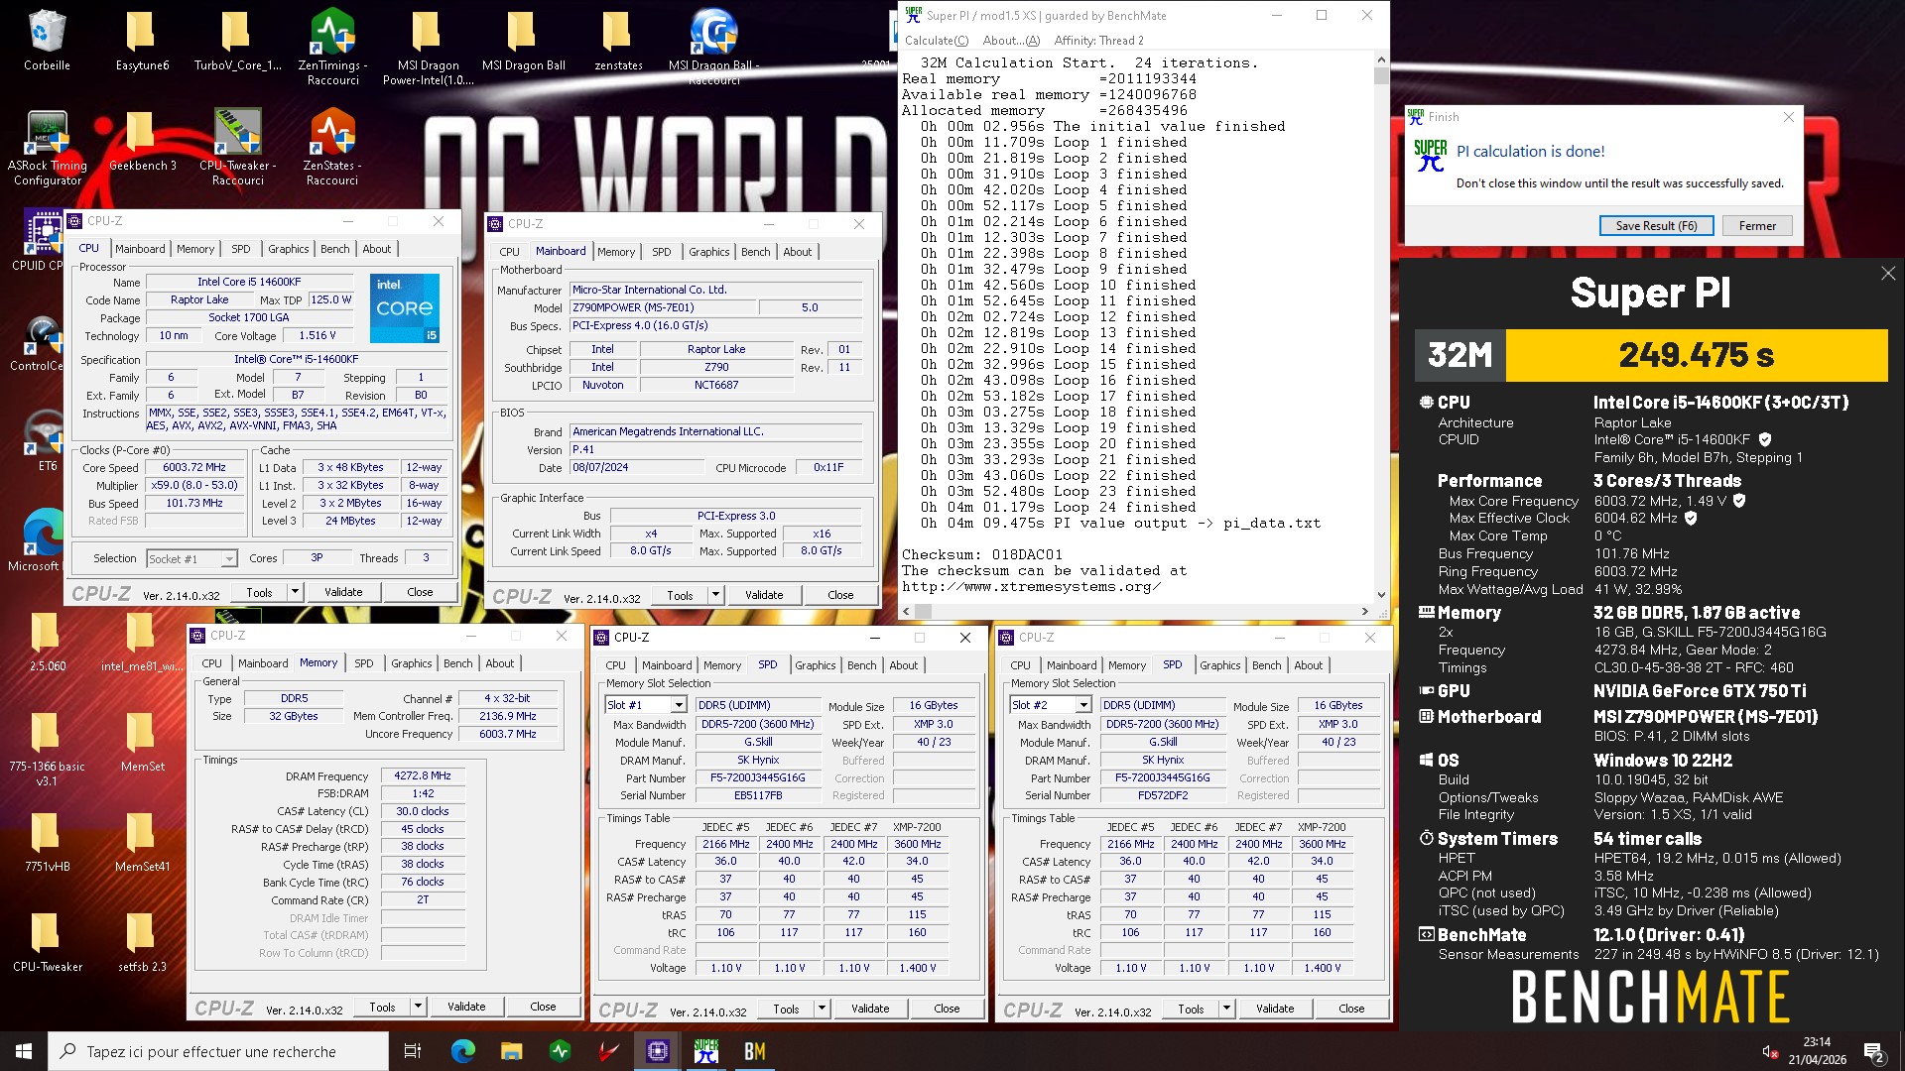
Task: Expand Tools arrow in CPU tab window
Action: (295, 592)
